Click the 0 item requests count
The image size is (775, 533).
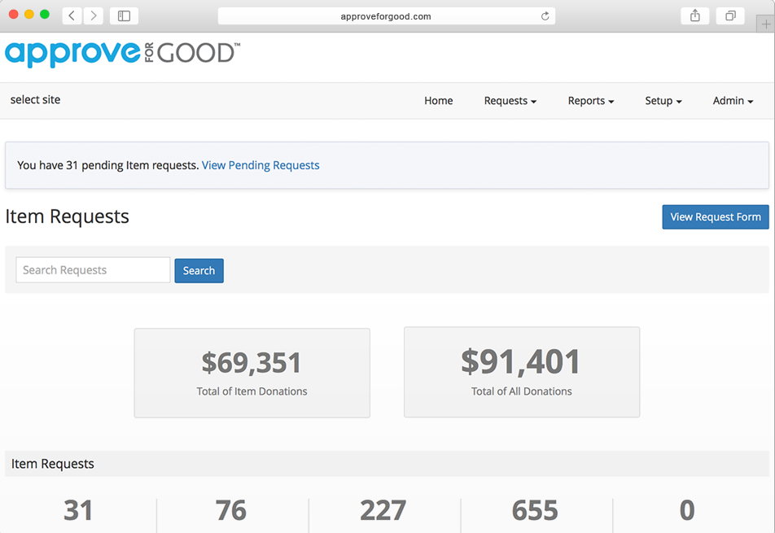687,510
